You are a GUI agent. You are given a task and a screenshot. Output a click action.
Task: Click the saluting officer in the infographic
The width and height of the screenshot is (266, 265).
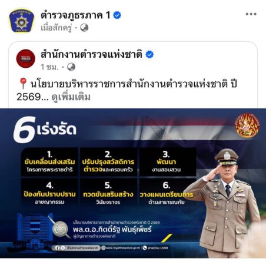pyautogui.click(x=225, y=203)
